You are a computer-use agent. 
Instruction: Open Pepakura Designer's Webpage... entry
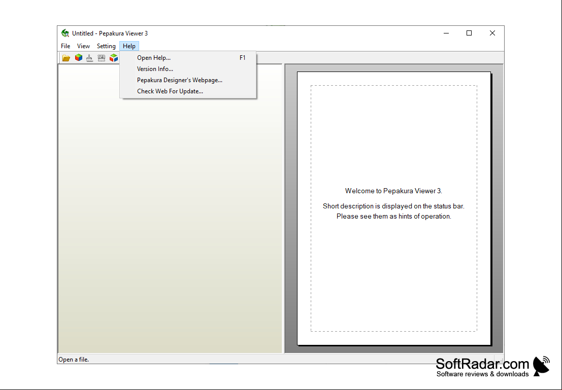188,80
